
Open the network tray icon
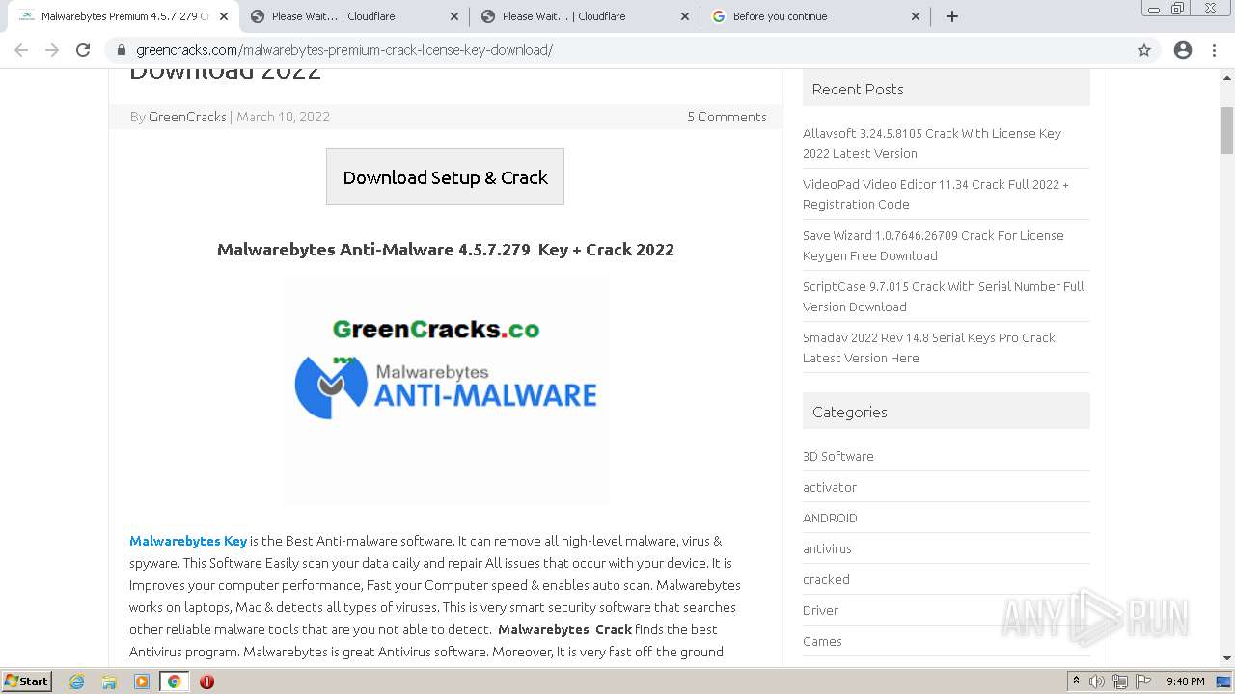point(1119,681)
